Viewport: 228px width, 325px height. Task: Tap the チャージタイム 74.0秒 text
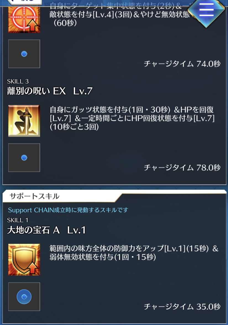click(182, 64)
